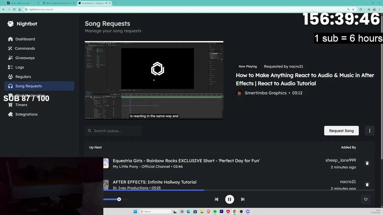
Task: Click the Equestria Girls Rainbow Rocks song title
Action: click(x=186, y=161)
